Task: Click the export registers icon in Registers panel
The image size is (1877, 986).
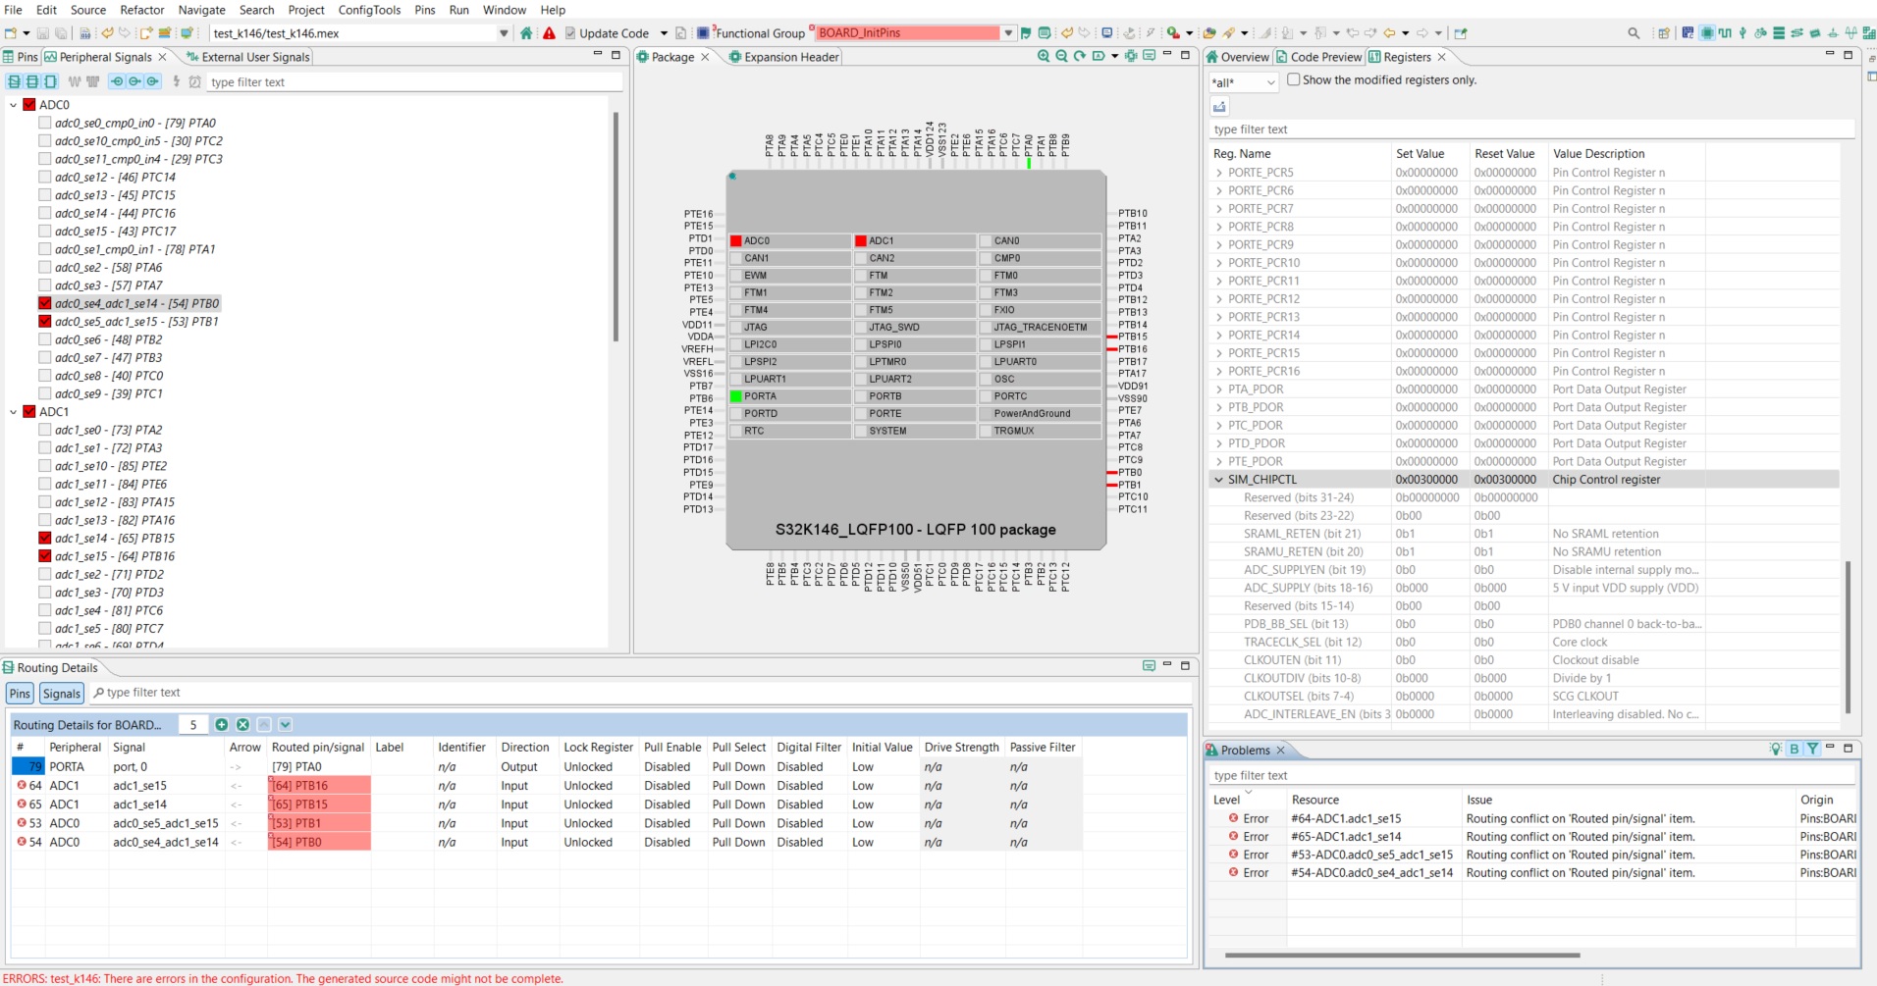Action: click(1219, 106)
